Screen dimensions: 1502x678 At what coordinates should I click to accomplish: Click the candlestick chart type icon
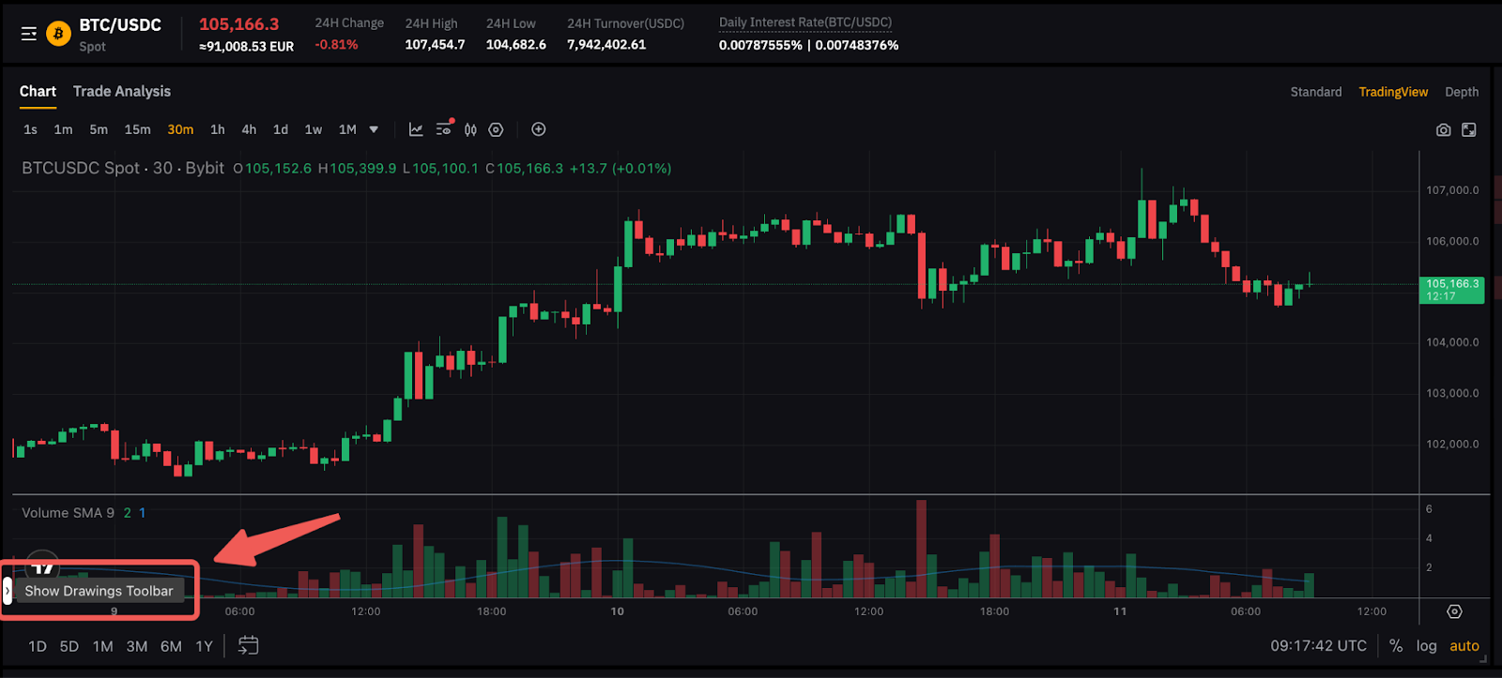click(470, 129)
